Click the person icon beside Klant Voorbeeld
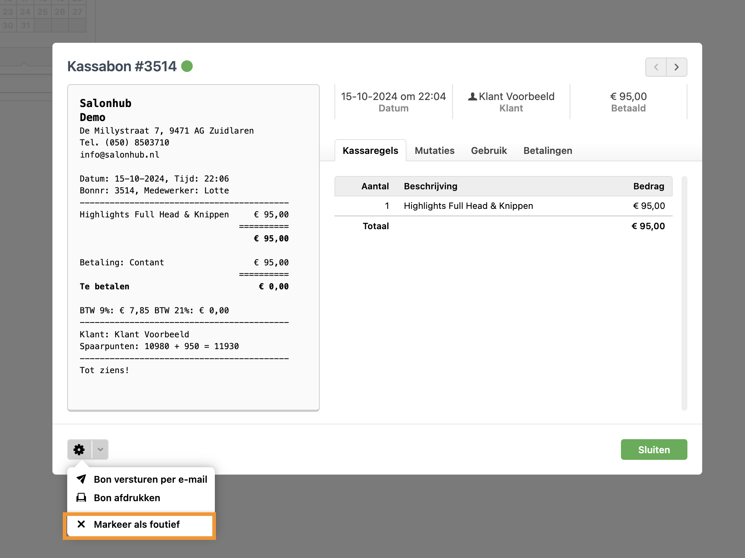The image size is (745, 558). point(472,97)
